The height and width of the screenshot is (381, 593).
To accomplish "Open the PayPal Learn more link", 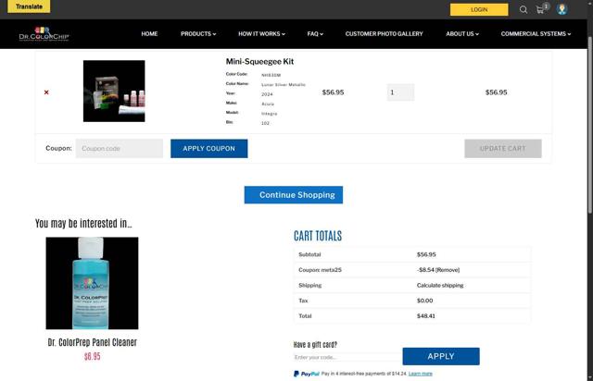I will 420,374.
